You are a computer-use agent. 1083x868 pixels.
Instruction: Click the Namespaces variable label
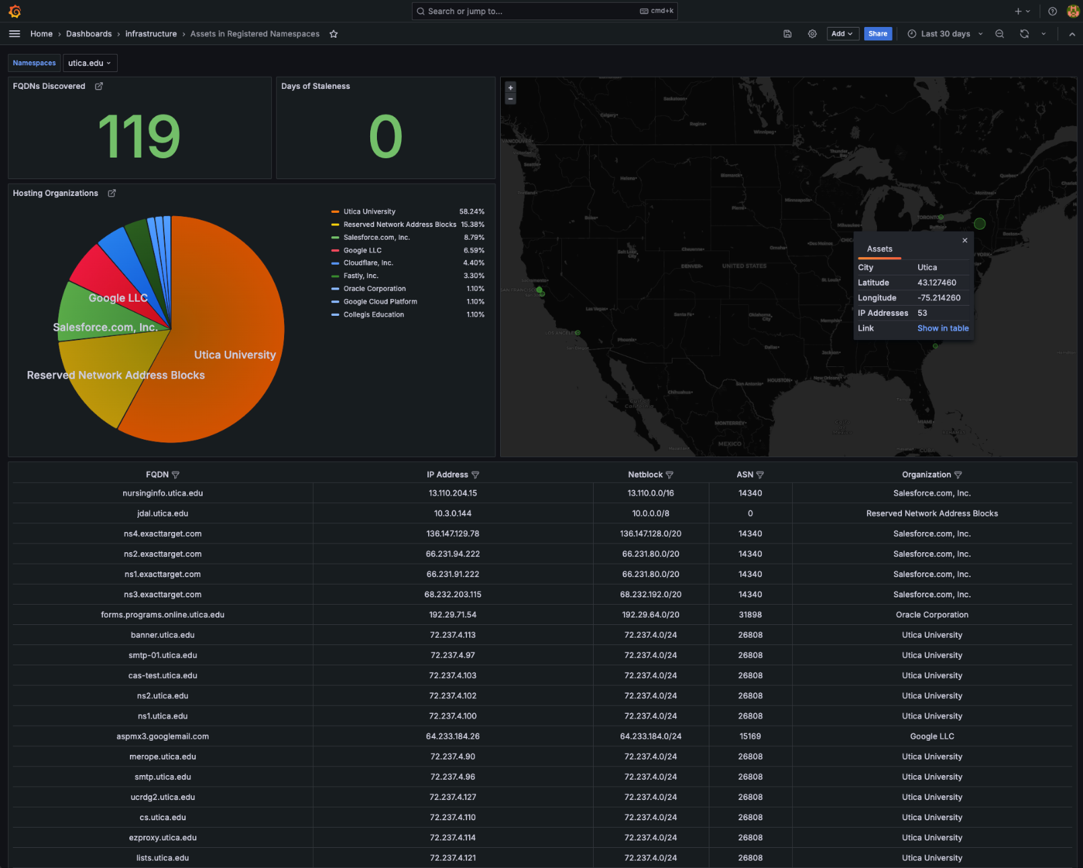34,63
